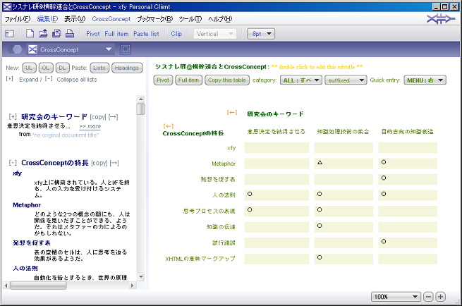The width and height of the screenshot is (462, 306).
Task: Open the 8pt font size dropdown
Action: click(x=261, y=34)
